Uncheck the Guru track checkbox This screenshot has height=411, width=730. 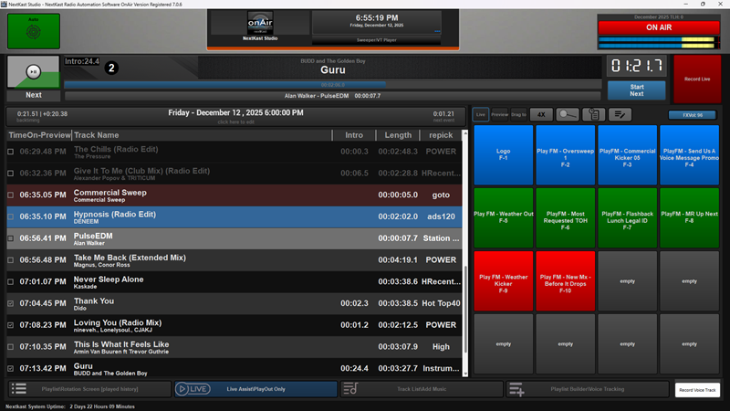pos(11,367)
